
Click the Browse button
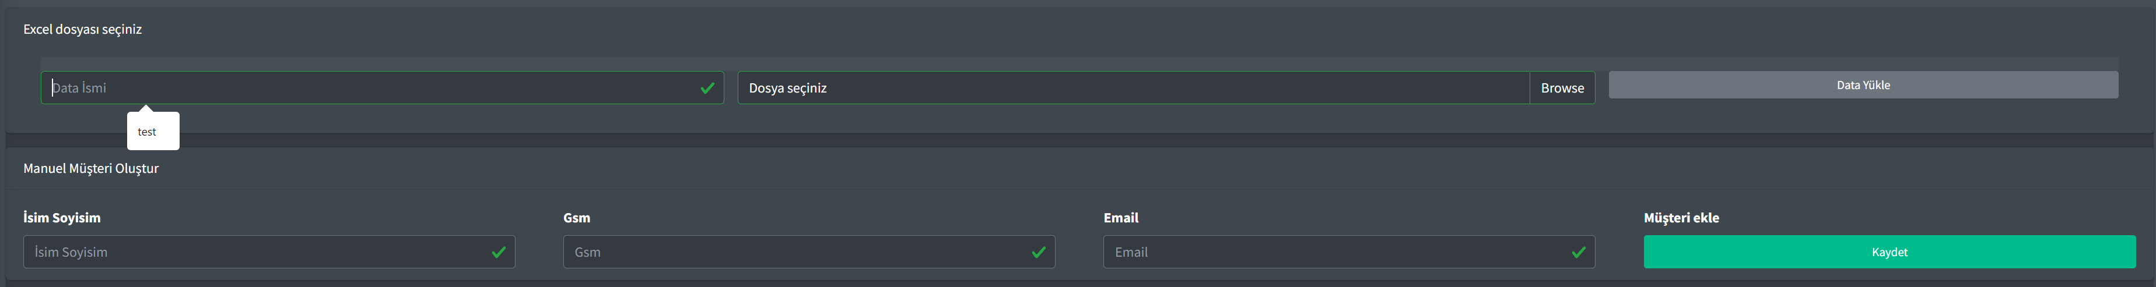click(1562, 87)
